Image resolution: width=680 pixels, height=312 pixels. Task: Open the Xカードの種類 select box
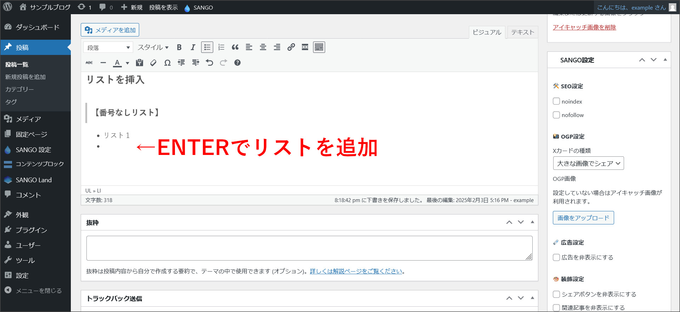588,163
